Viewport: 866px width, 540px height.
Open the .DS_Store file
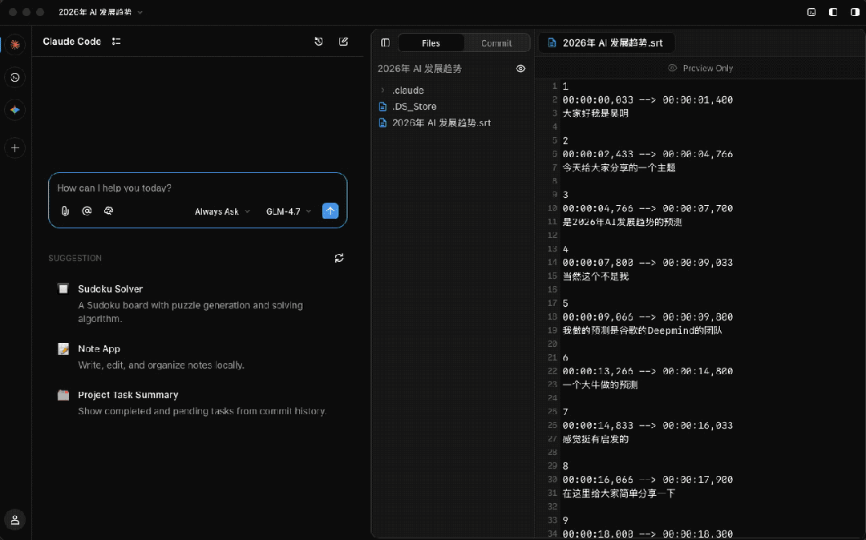click(415, 107)
